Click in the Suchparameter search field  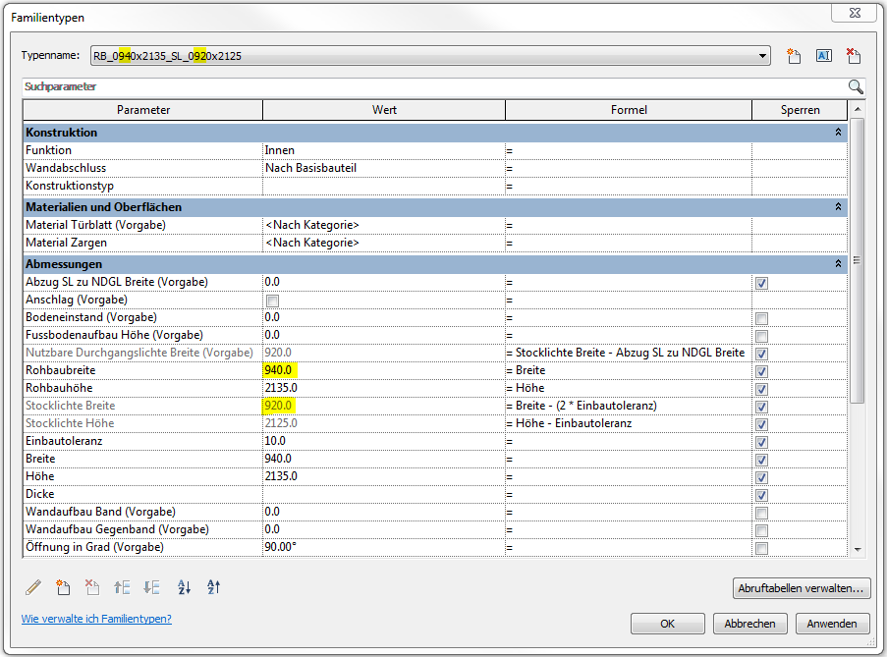[432, 86]
